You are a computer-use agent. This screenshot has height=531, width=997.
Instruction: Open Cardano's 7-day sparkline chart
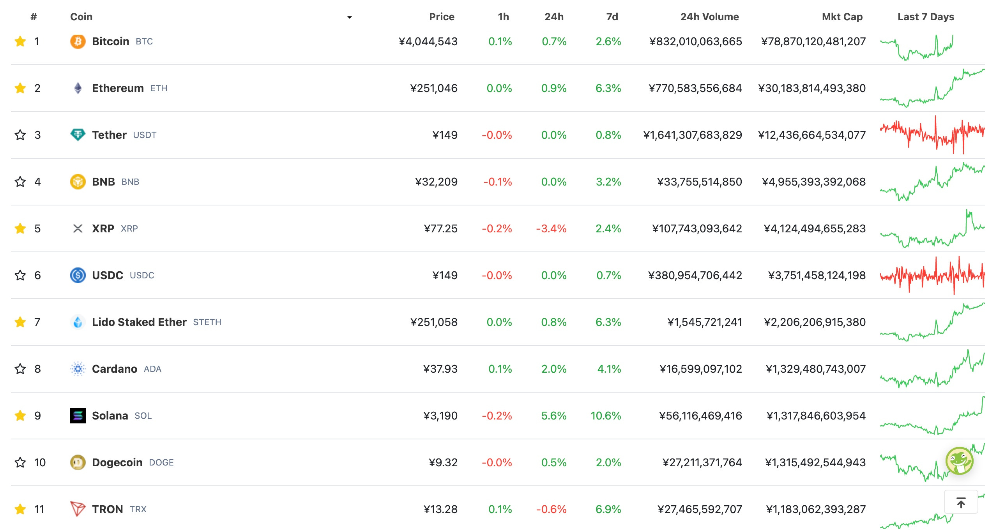click(932, 369)
